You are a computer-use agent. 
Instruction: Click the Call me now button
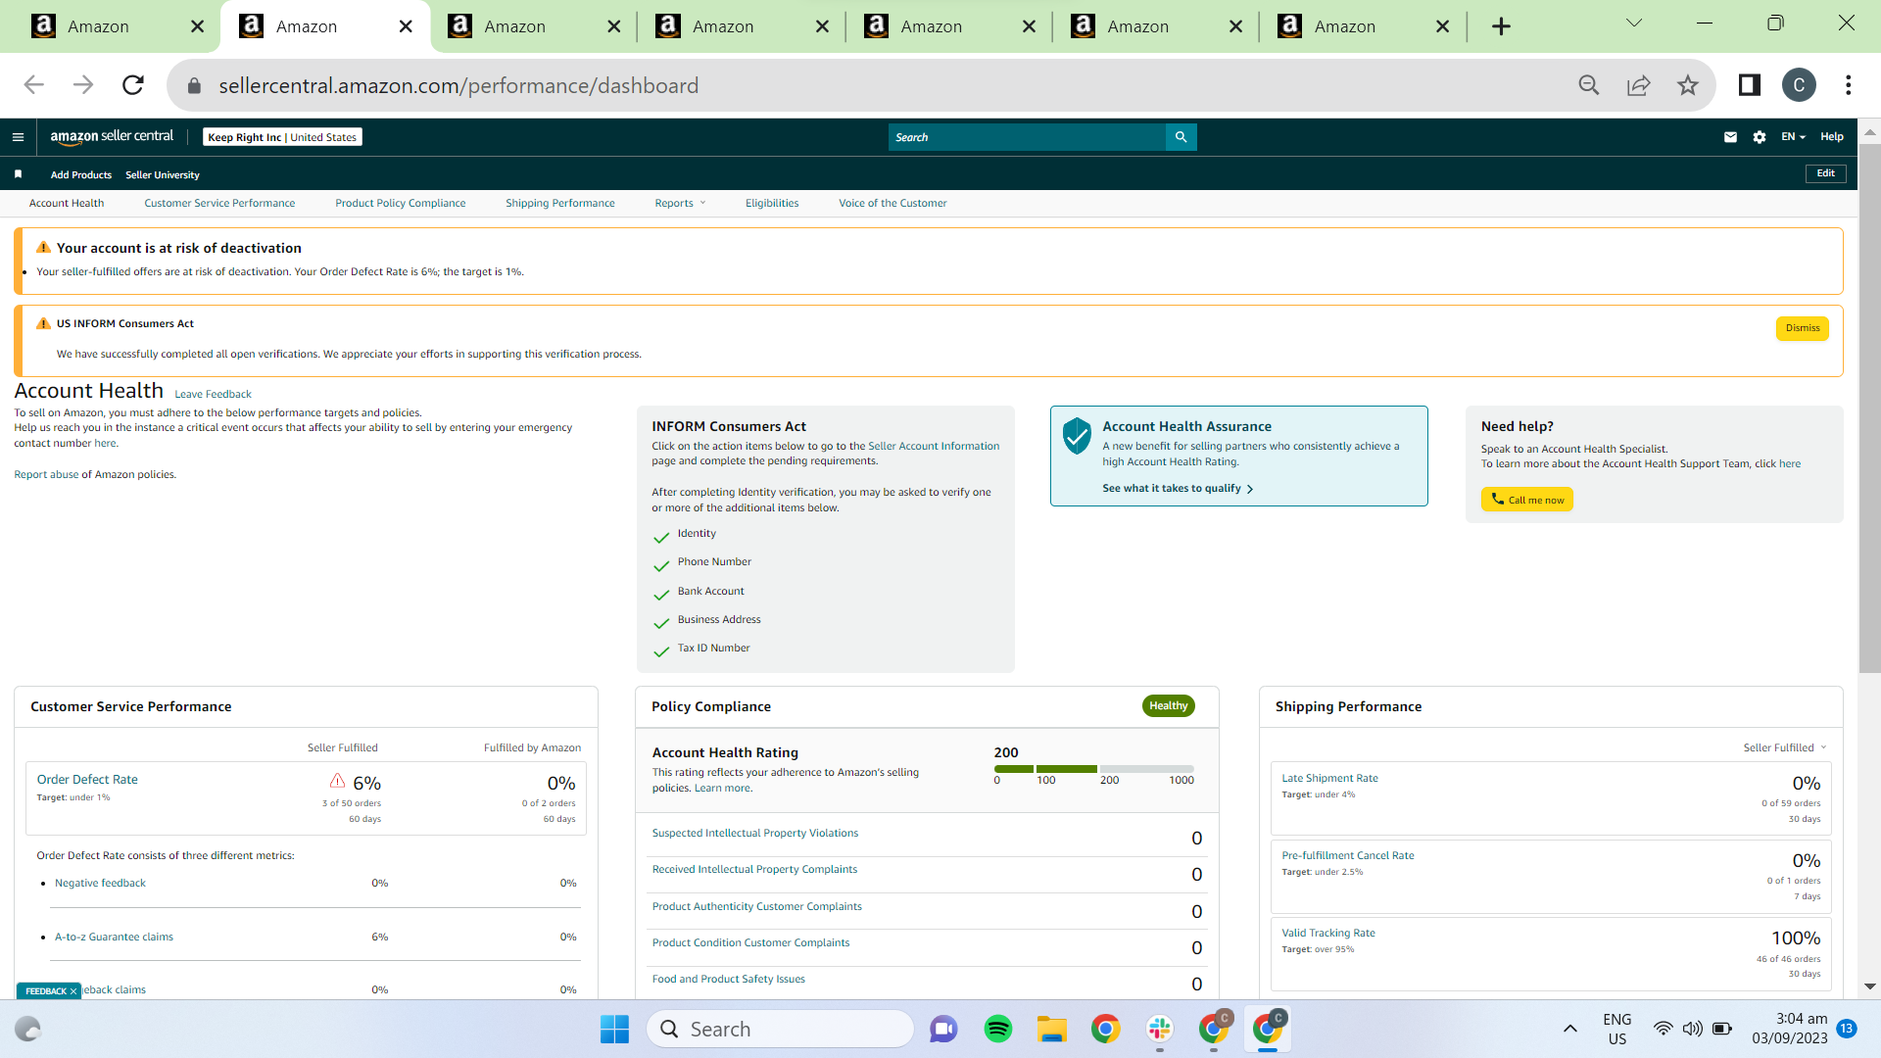[1526, 500]
